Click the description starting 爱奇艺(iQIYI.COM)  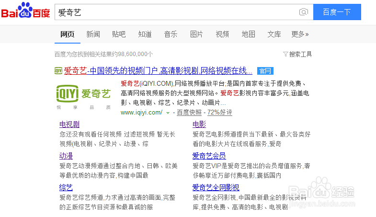215,93
